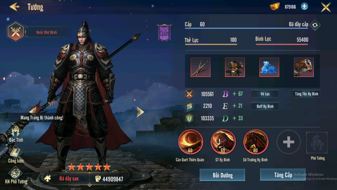
Task: Open the Công lược guide
Action: pyautogui.click(x=16, y=155)
